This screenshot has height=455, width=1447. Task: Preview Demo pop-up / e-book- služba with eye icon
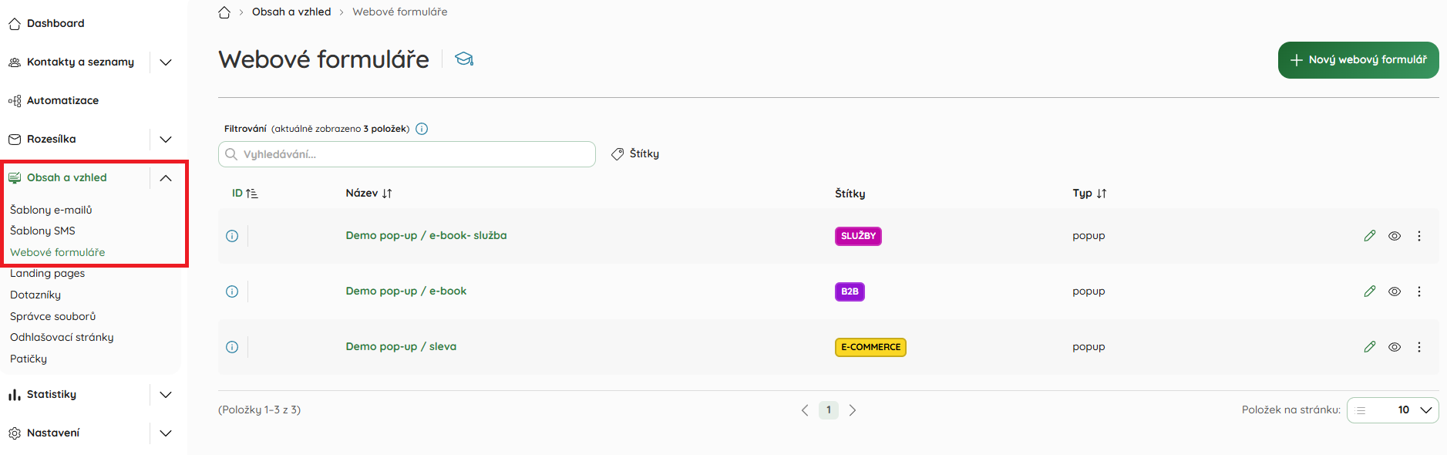coord(1395,236)
